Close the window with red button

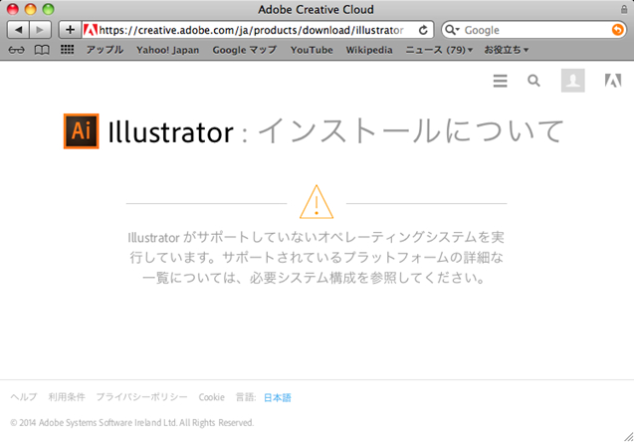pos(13,9)
